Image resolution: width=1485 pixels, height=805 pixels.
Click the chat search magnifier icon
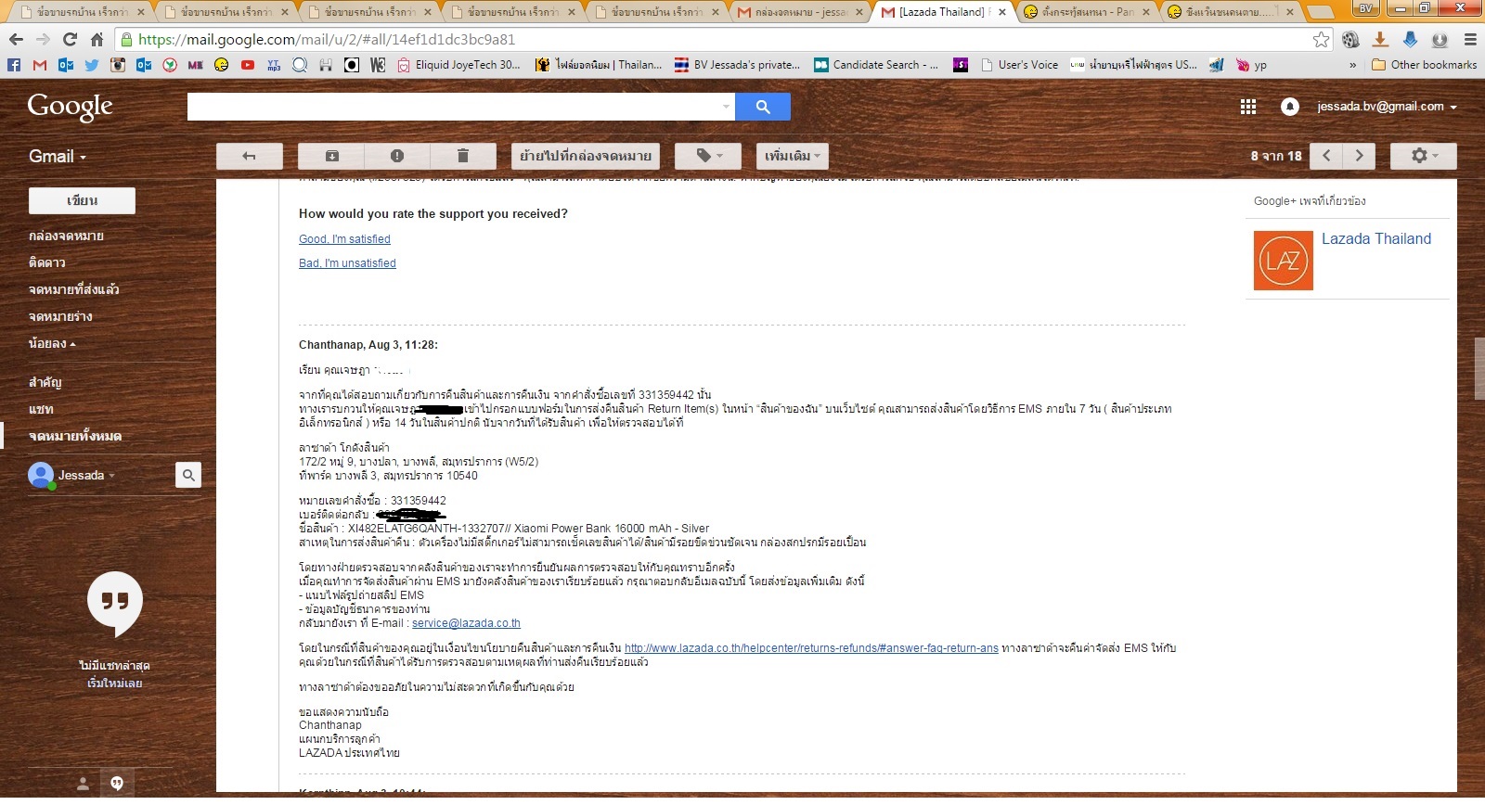pos(188,475)
